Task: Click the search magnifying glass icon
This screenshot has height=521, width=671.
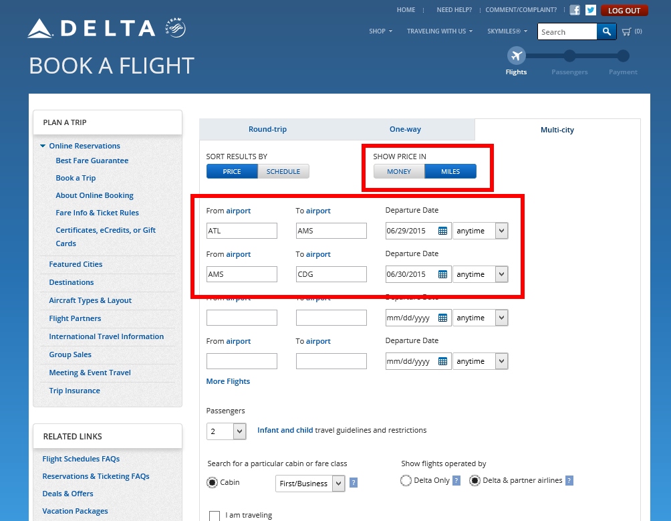Action: 606,31
